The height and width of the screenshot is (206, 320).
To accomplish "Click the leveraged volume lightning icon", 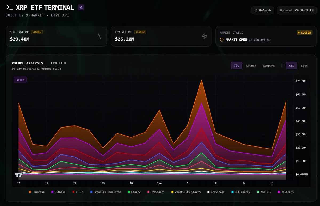I will (x=204, y=36).
